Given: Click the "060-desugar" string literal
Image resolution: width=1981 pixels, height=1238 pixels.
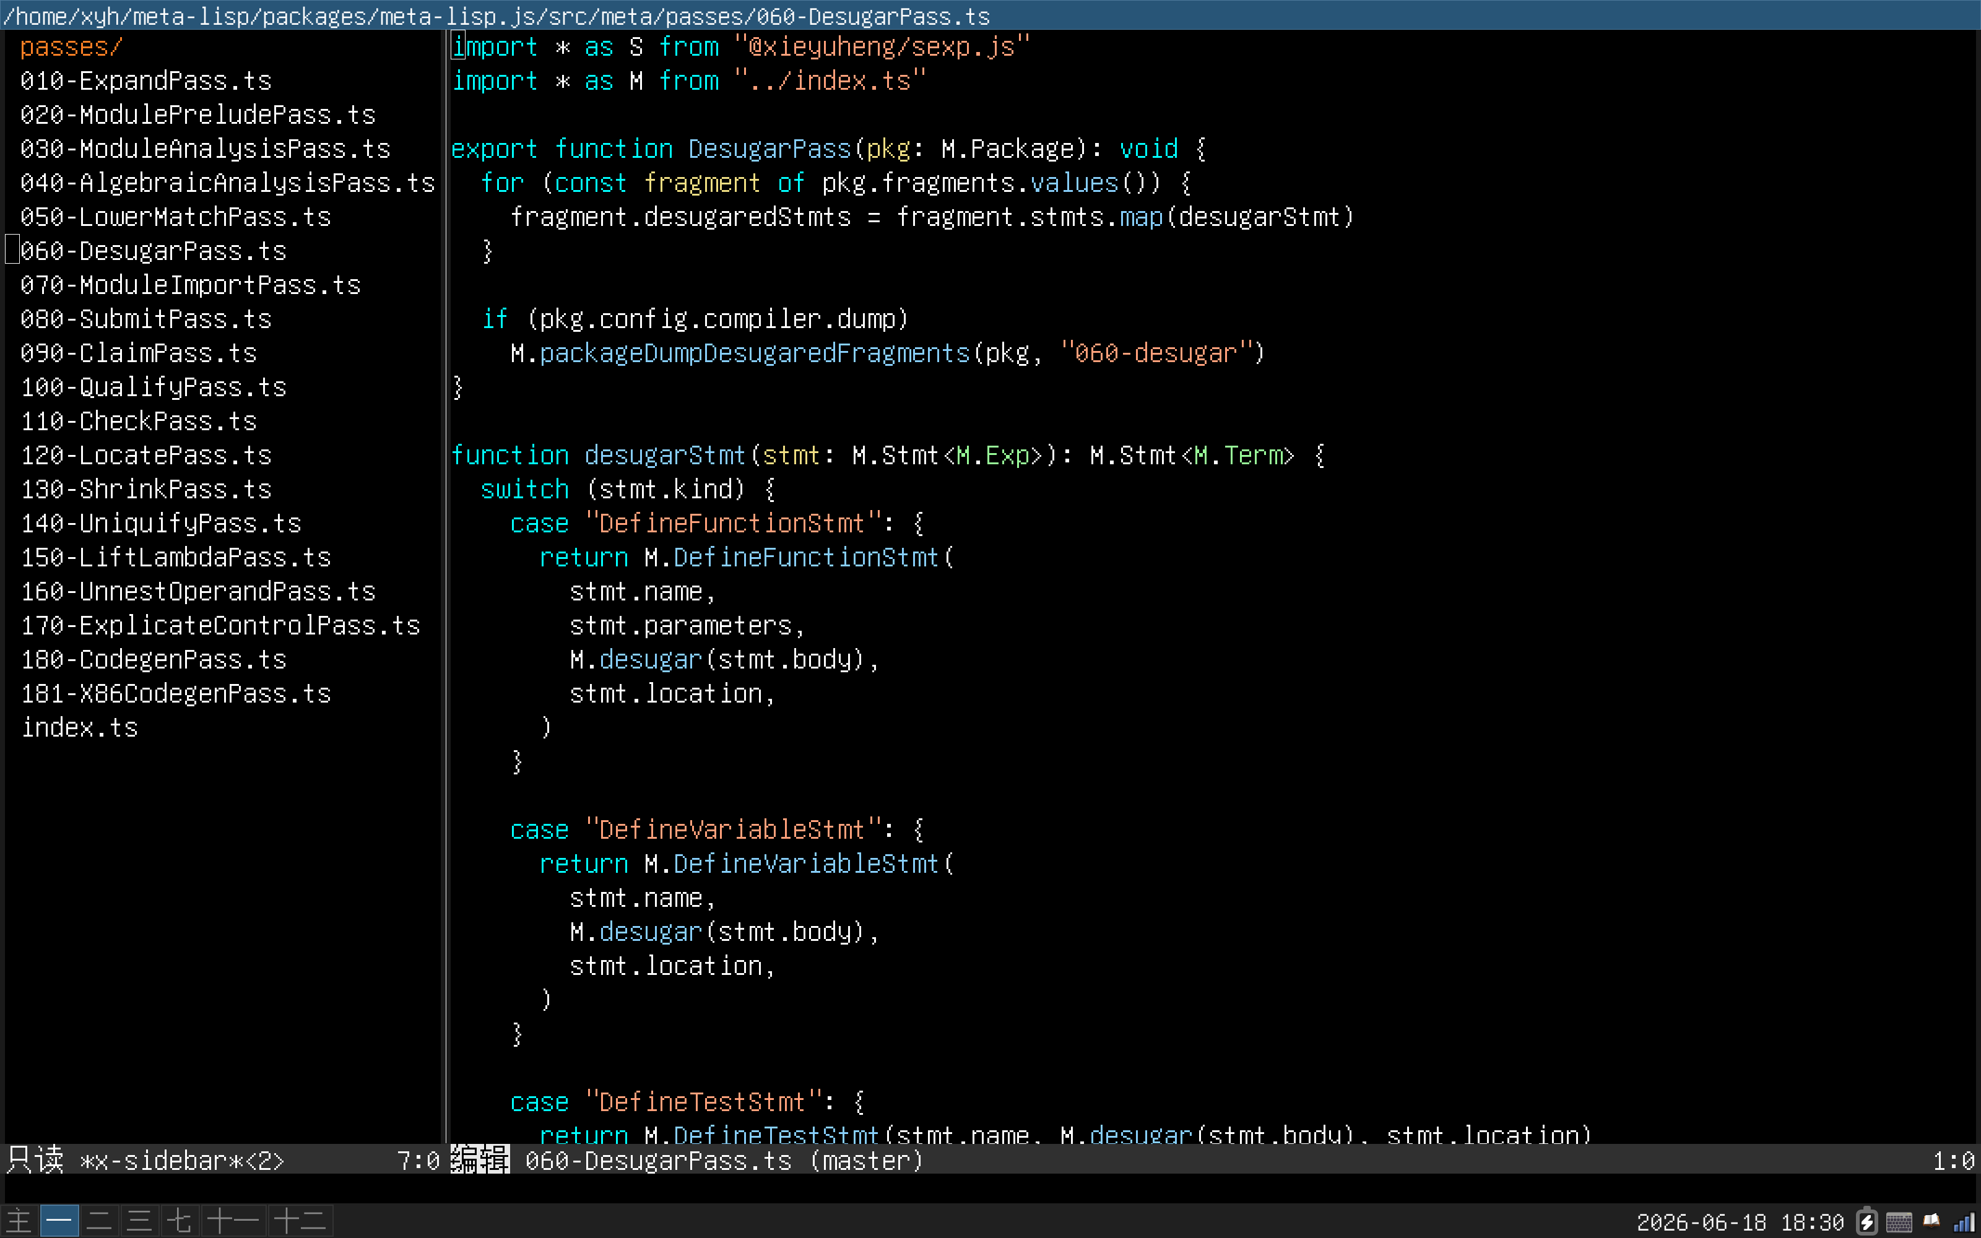Looking at the screenshot, I should 1156,353.
